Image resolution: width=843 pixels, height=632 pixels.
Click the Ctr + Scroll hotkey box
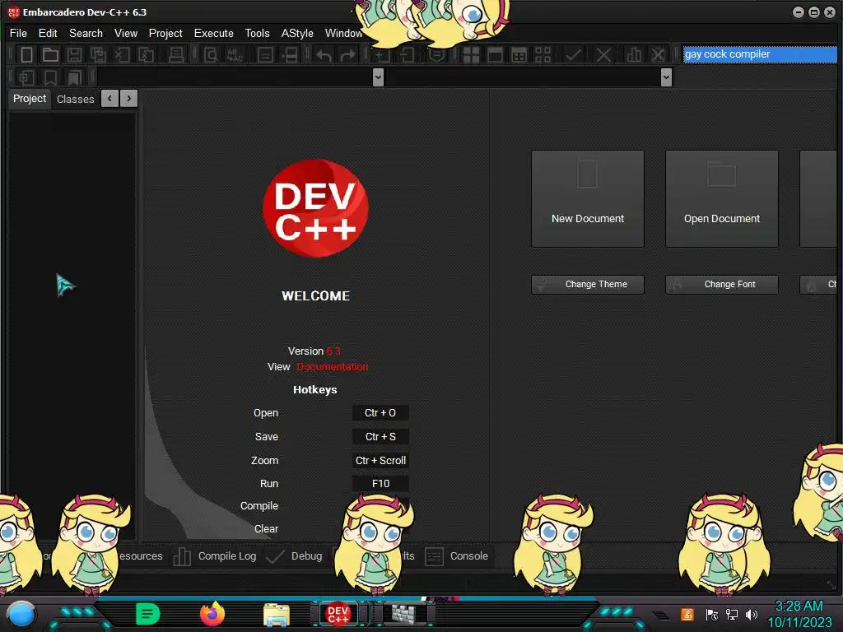click(x=380, y=461)
